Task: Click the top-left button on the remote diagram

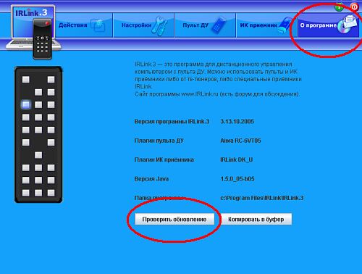Action: pyautogui.click(x=26, y=80)
